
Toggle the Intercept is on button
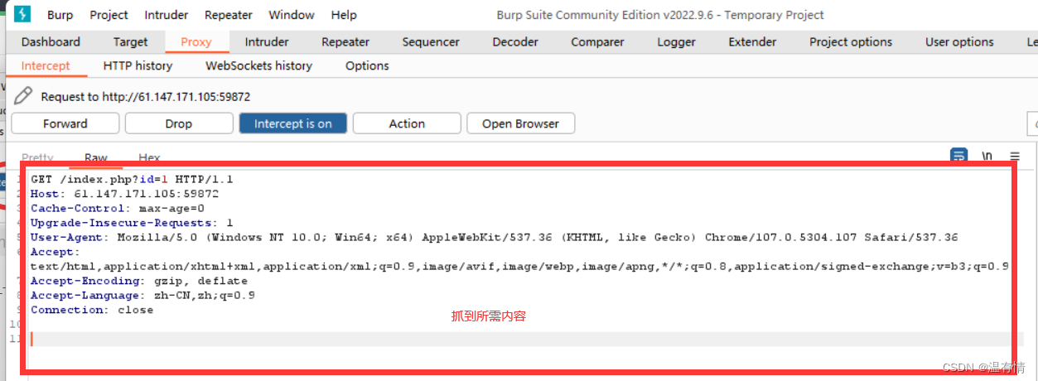(x=292, y=123)
